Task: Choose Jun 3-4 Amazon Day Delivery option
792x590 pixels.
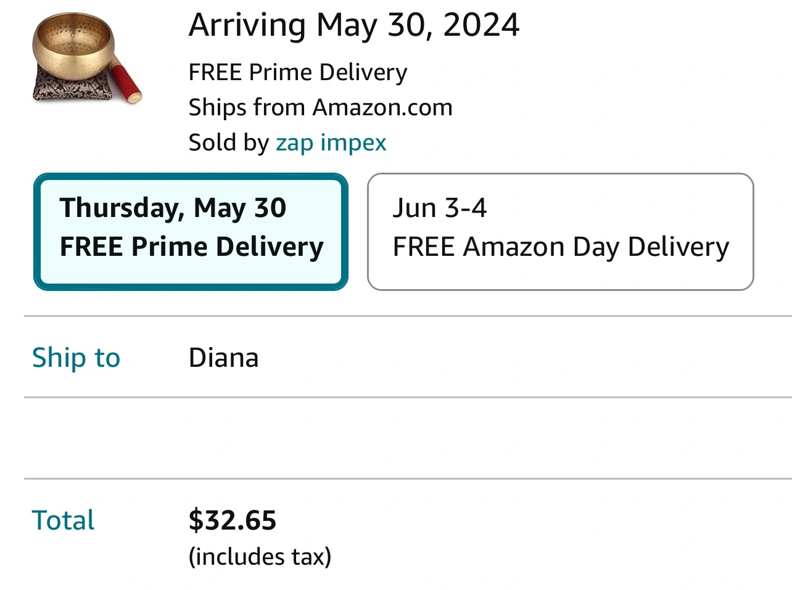Action: click(560, 231)
